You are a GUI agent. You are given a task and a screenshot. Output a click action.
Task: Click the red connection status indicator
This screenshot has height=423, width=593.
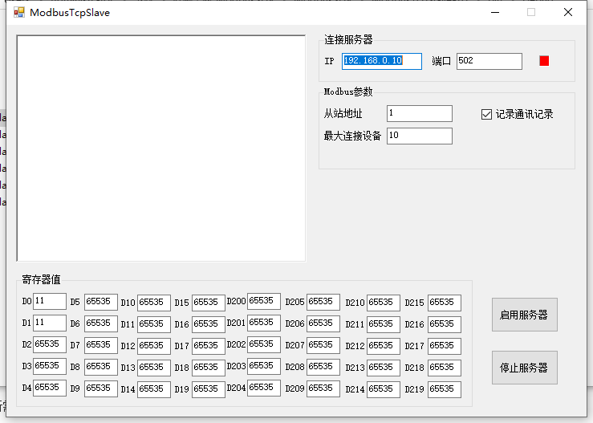point(544,61)
